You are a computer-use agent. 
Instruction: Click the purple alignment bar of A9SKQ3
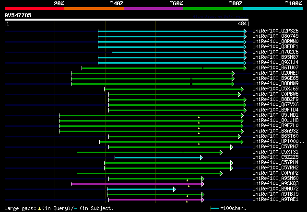(x=138, y=184)
